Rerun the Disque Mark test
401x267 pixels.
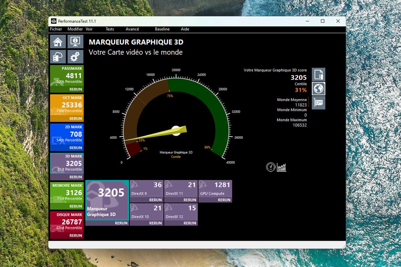point(76,235)
